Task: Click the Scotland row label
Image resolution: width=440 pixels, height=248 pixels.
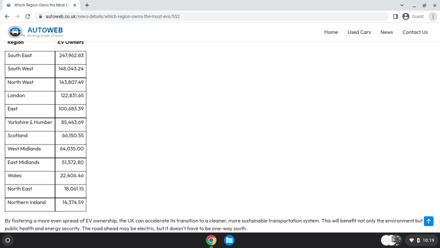Action: (18, 135)
